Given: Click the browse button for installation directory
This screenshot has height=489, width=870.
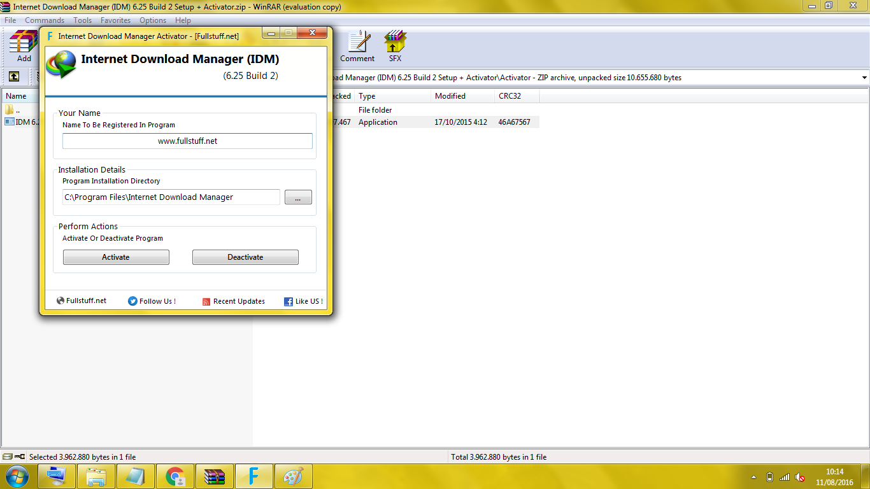Looking at the screenshot, I should (298, 197).
